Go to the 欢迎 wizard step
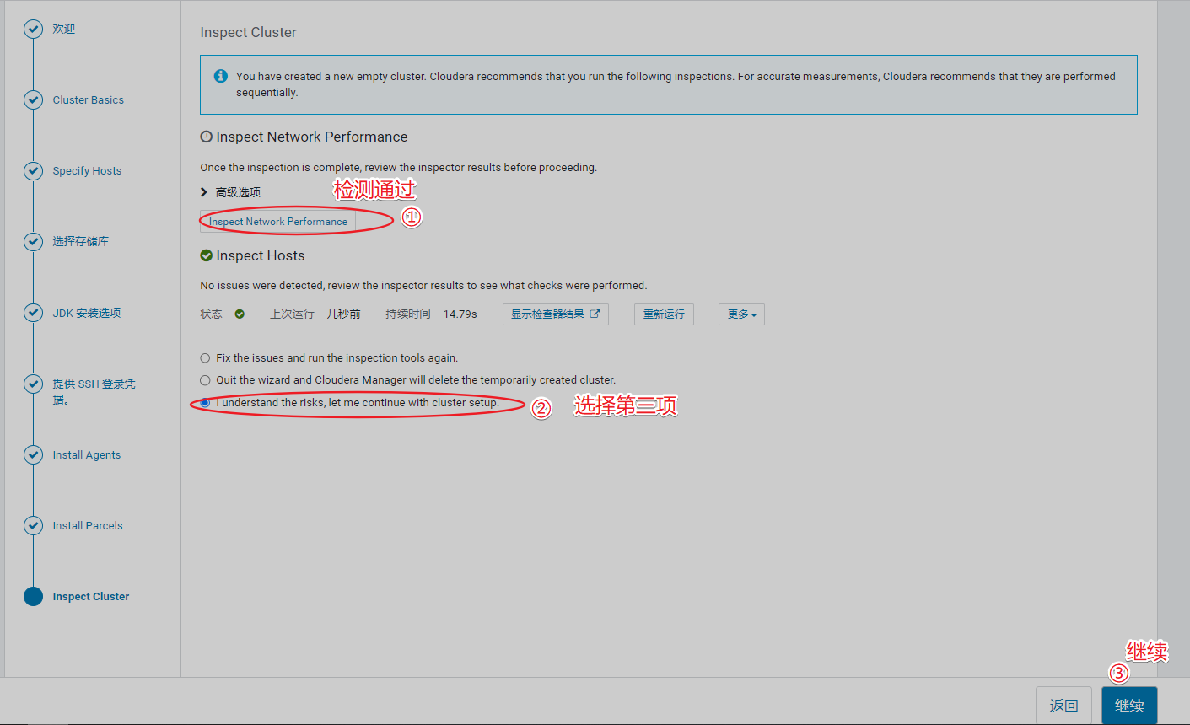1190x725 pixels. pos(64,30)
